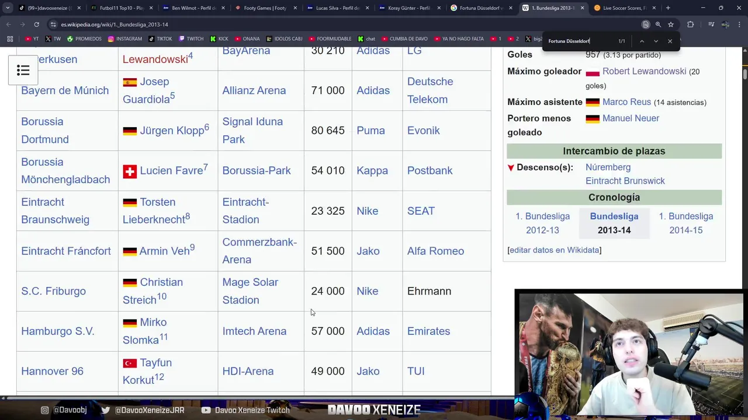Click editar datos en Wikidata link
This screenshot has width=748, height=420.
point(554,250)
